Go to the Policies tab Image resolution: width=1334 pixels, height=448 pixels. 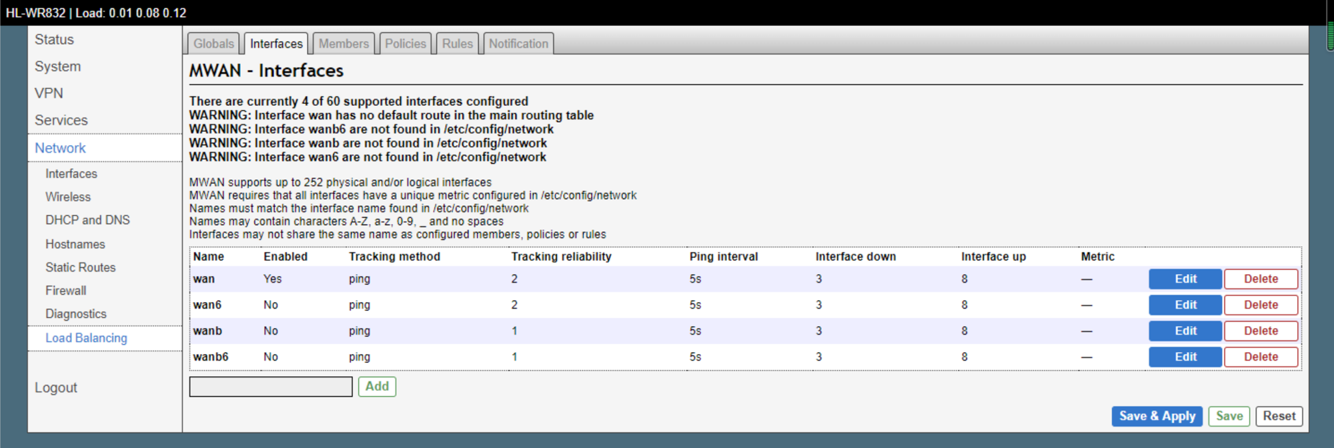405,43
